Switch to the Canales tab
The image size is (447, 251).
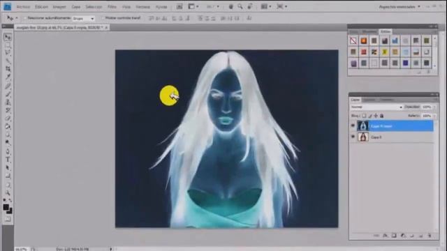coord(369,100)
